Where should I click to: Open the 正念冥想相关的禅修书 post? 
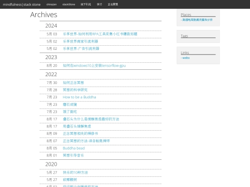click(x=81, y=133)
